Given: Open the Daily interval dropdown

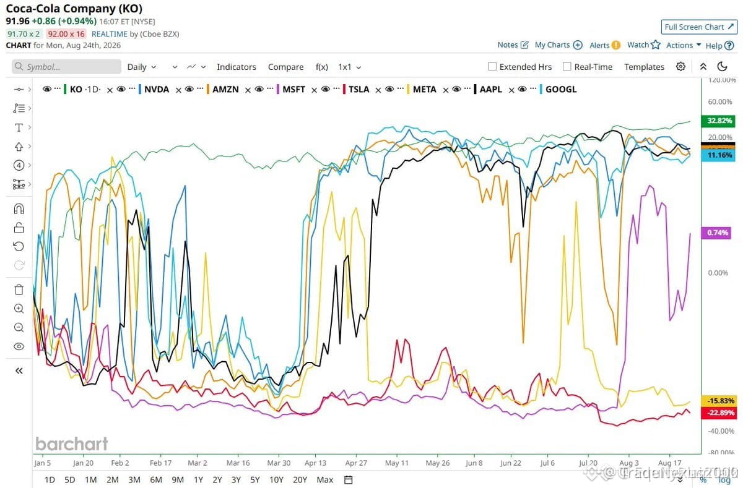Looking at the screenshot, I should pos(142,67).
